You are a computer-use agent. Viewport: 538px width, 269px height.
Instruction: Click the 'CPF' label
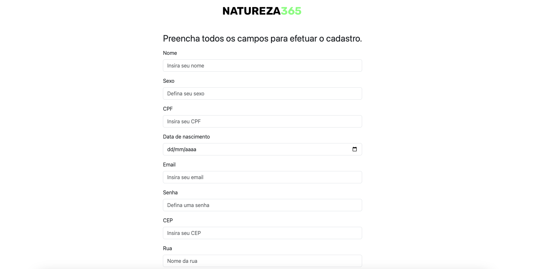tap(167, 109)
